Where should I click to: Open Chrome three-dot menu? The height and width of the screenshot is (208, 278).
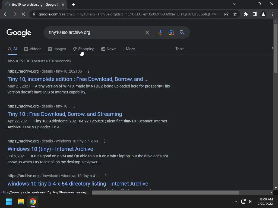click(272, 14)
